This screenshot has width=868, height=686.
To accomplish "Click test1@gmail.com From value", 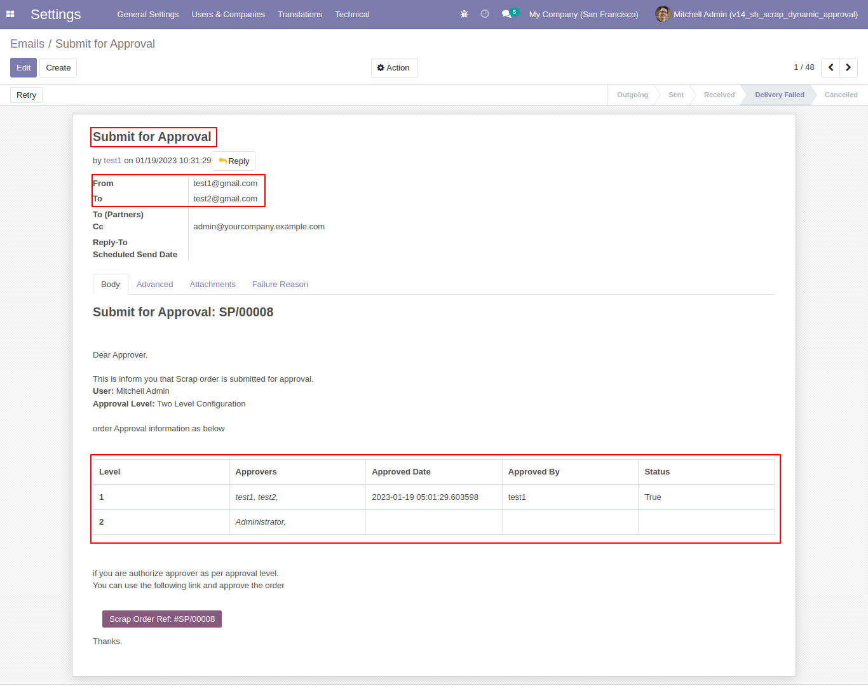I will (226, 183).
